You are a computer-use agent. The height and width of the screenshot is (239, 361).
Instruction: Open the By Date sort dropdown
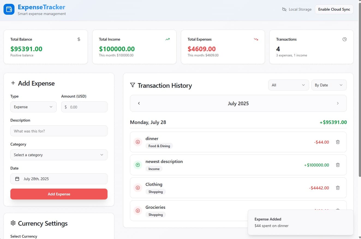coord(329,85)
